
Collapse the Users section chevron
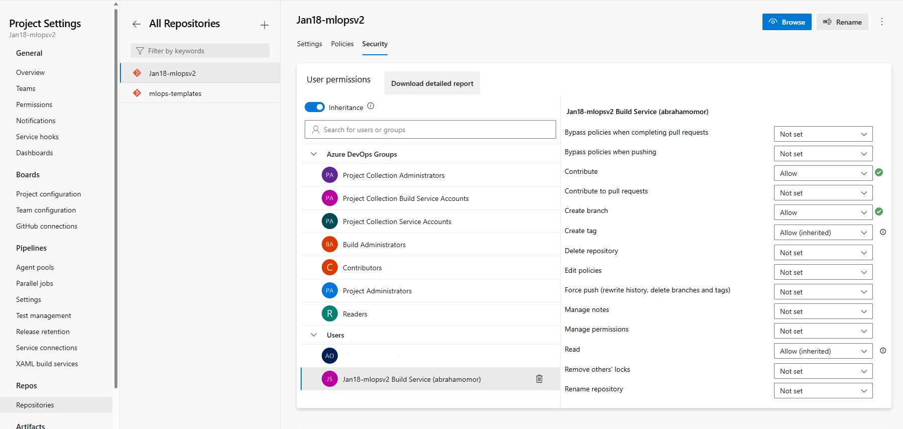314,335
